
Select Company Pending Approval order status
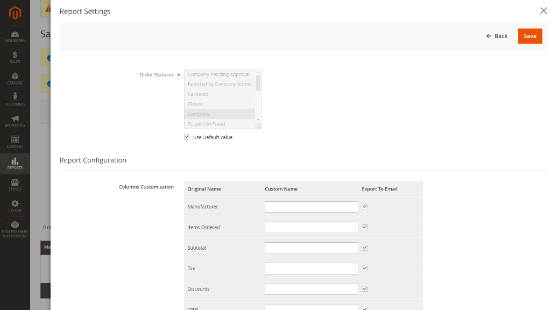point(220,74)
